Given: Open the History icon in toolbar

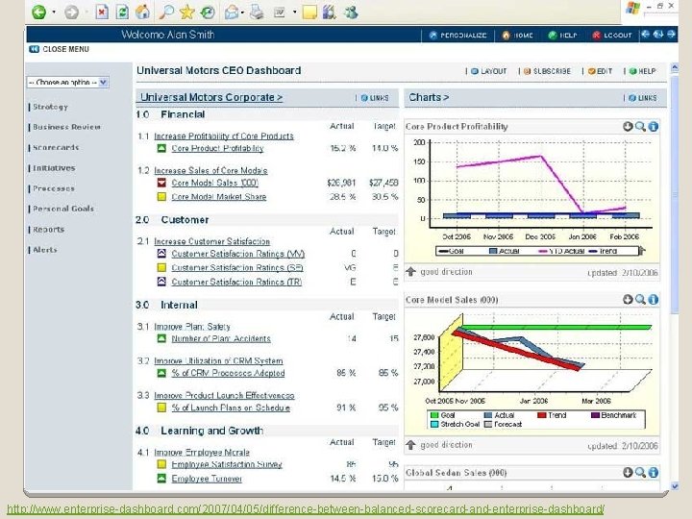Looking at the screenshot, I should coord(208,12).
